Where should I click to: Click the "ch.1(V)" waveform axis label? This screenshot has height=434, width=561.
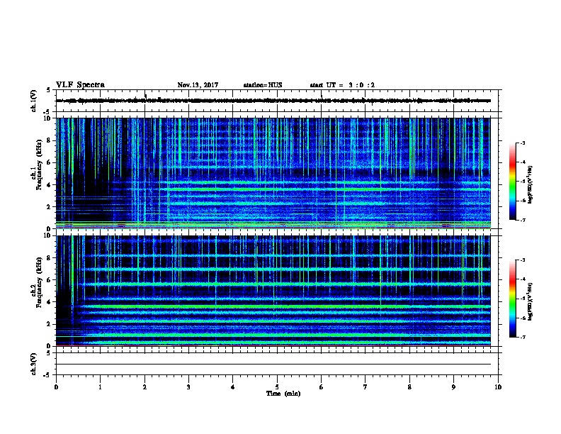[x=34, y=101]
